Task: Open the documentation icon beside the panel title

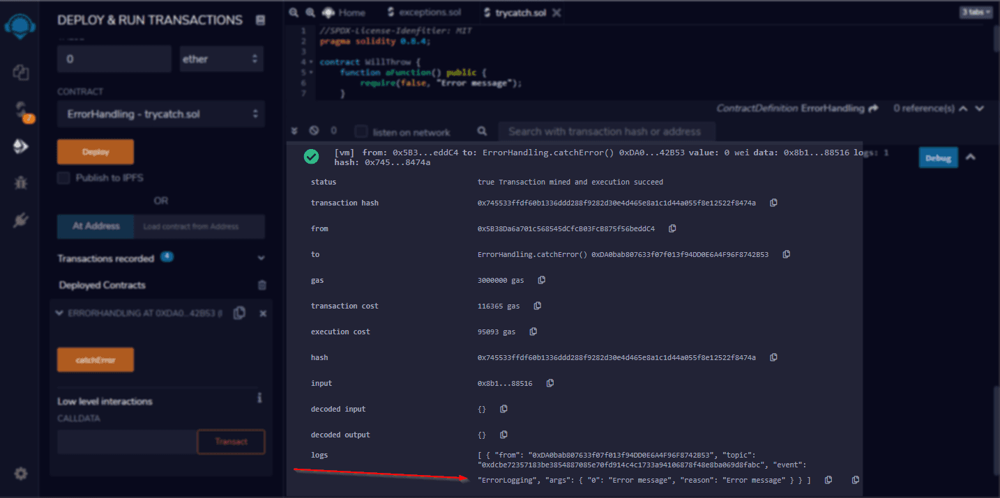Action: [260, 21]
